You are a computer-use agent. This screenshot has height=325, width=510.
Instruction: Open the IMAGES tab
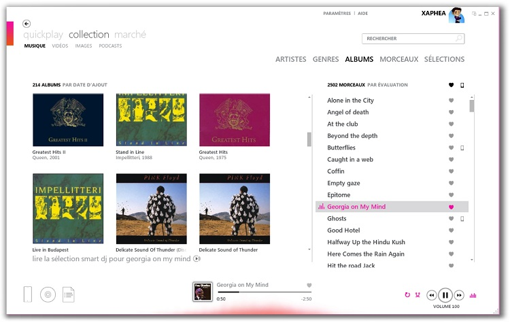tap(84, 46)
